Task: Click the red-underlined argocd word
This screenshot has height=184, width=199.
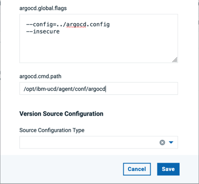Action: pos(76,25)
